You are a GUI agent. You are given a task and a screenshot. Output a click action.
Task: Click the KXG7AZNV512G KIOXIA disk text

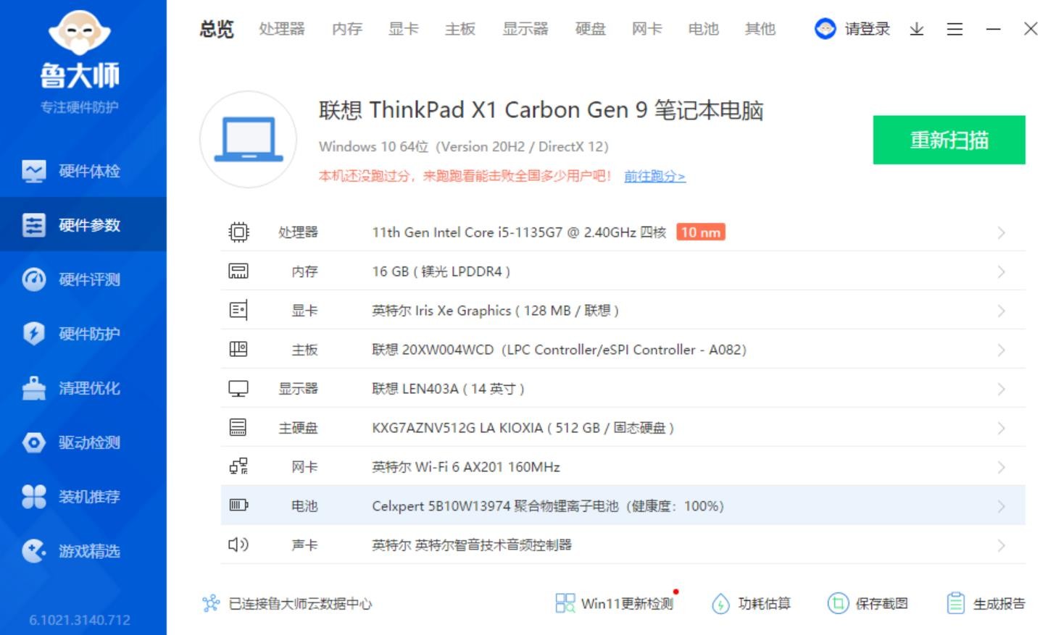tap(523, 428)
